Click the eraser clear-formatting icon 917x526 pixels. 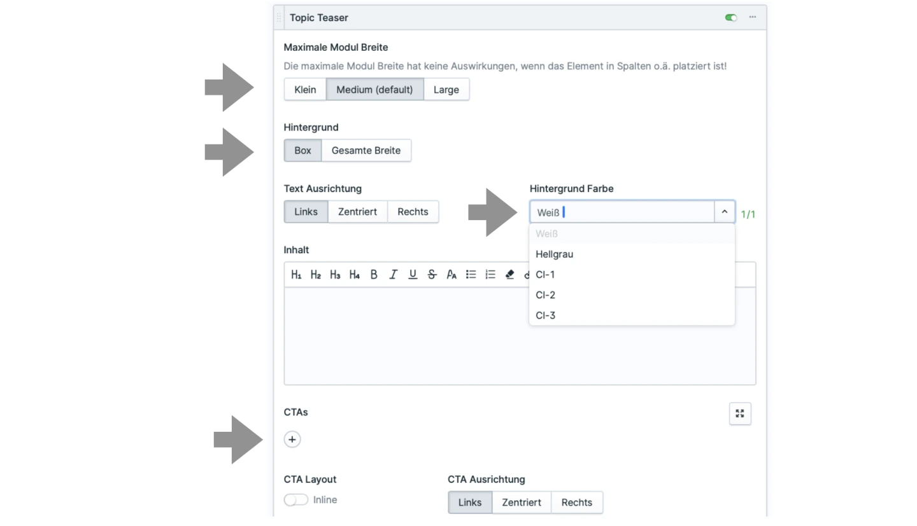[509, 275]
